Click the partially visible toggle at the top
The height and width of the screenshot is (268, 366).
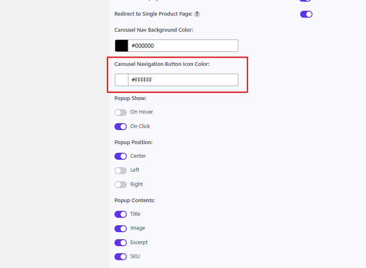pyautogui.click(x=305, y=1)
